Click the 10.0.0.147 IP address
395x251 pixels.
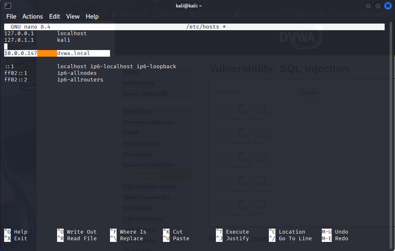[x=21, y=53]
